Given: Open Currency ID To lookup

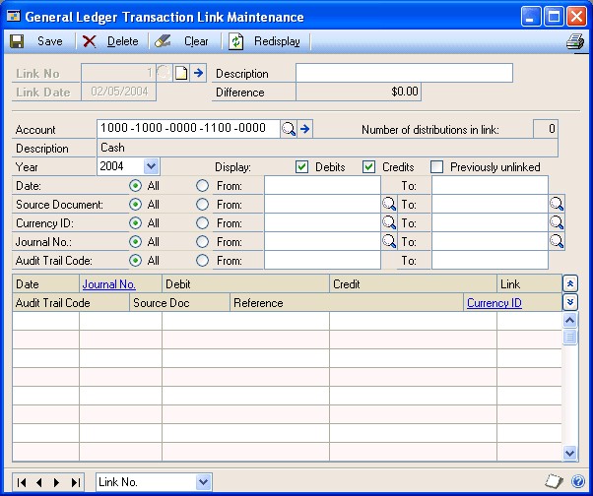Looking at the screenshot, I should 557,222.
